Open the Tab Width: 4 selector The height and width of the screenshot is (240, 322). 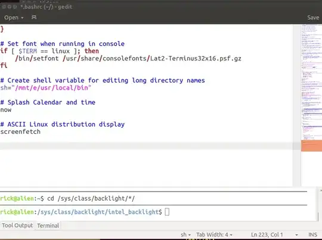click(x=214, y=235)
